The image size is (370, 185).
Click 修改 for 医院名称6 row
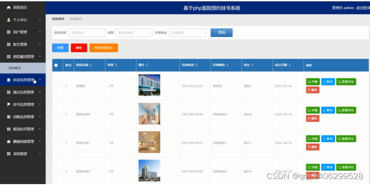pos(328,167)
